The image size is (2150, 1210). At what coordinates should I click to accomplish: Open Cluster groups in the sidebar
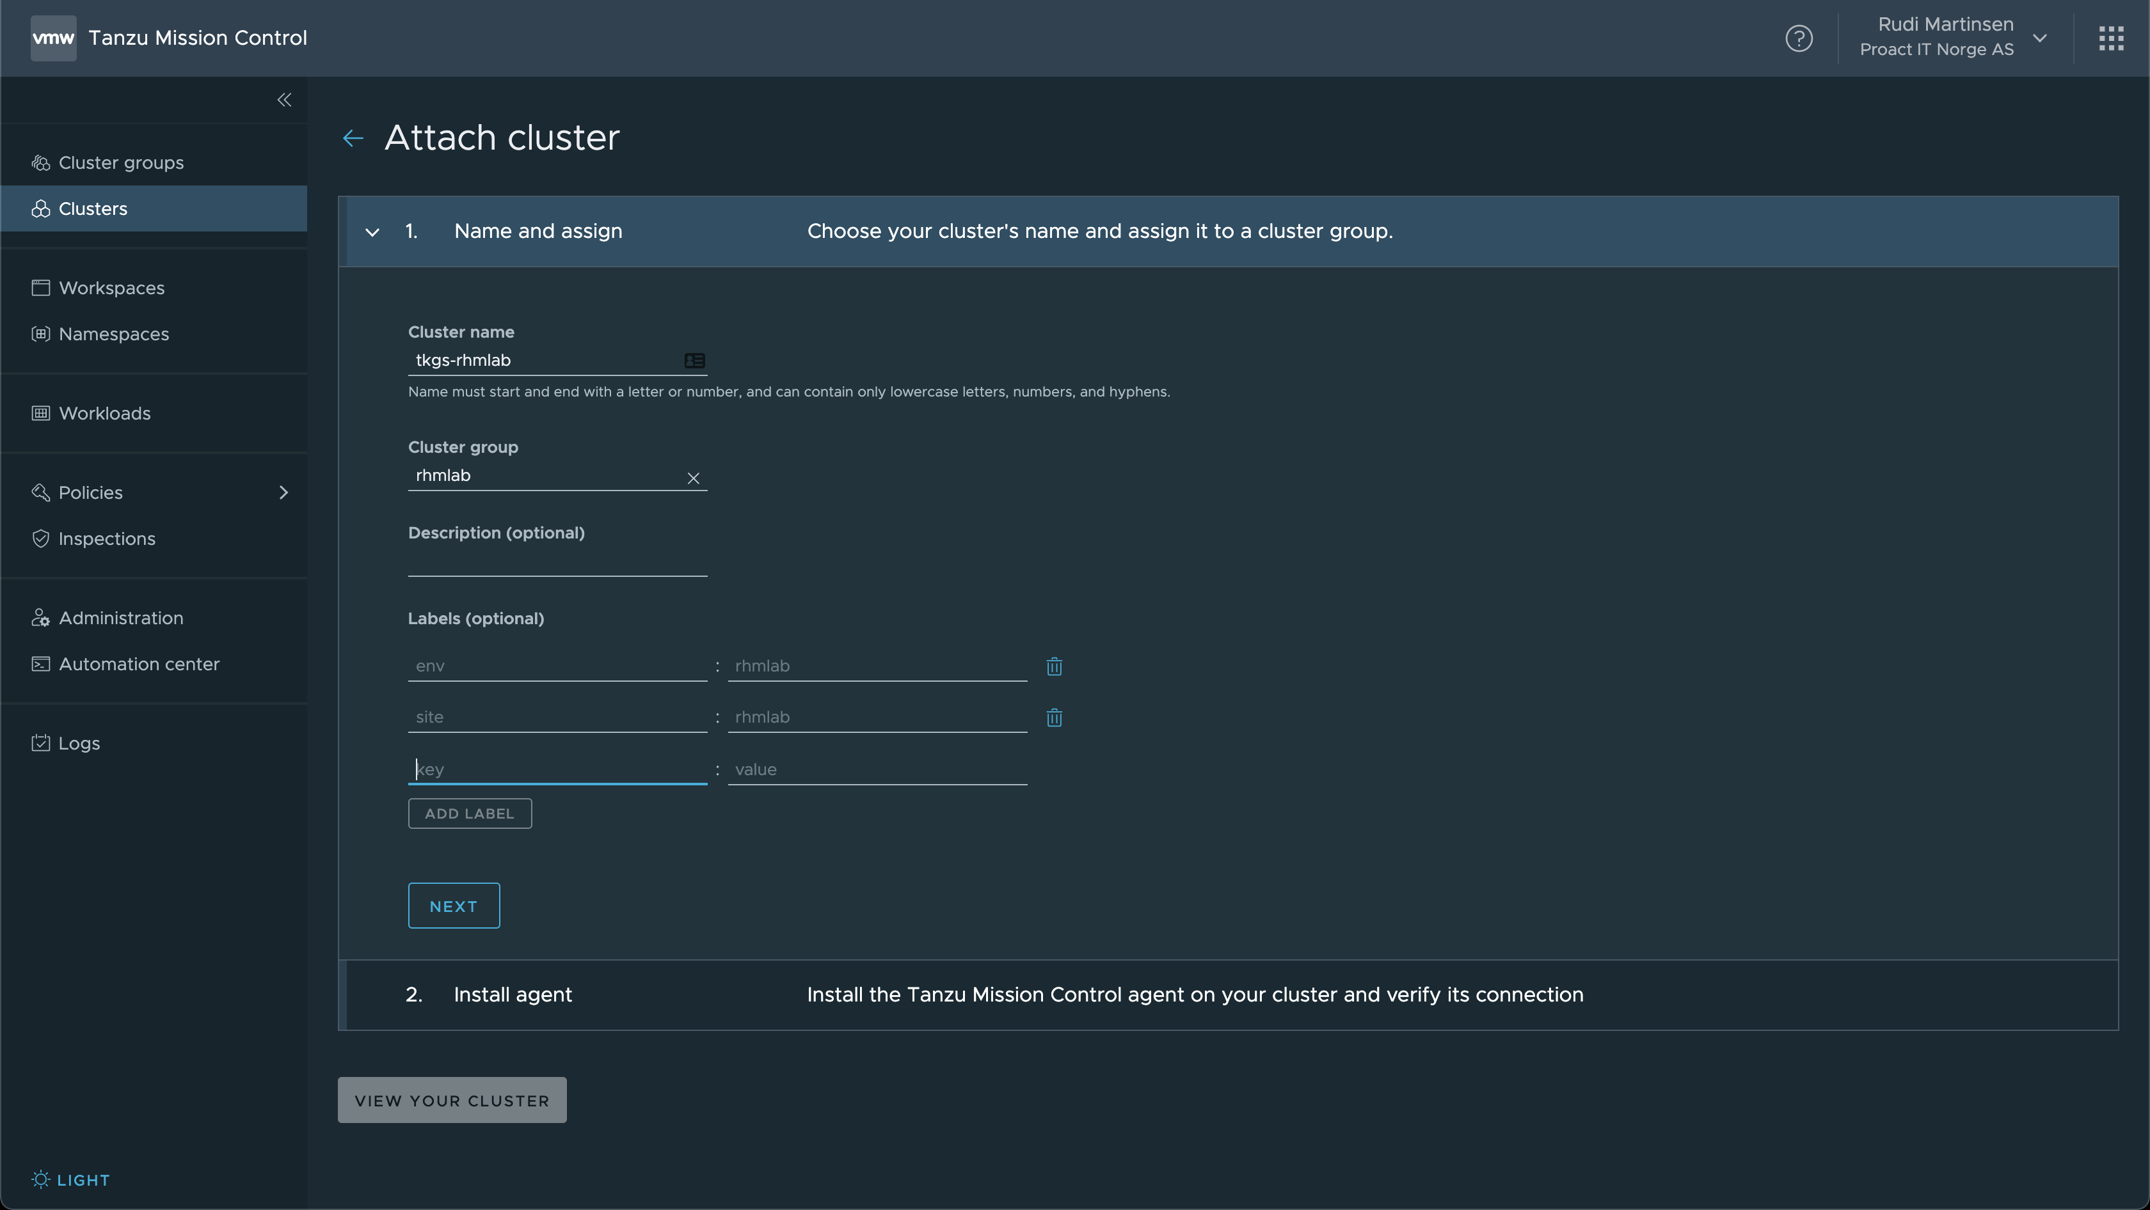154,162
